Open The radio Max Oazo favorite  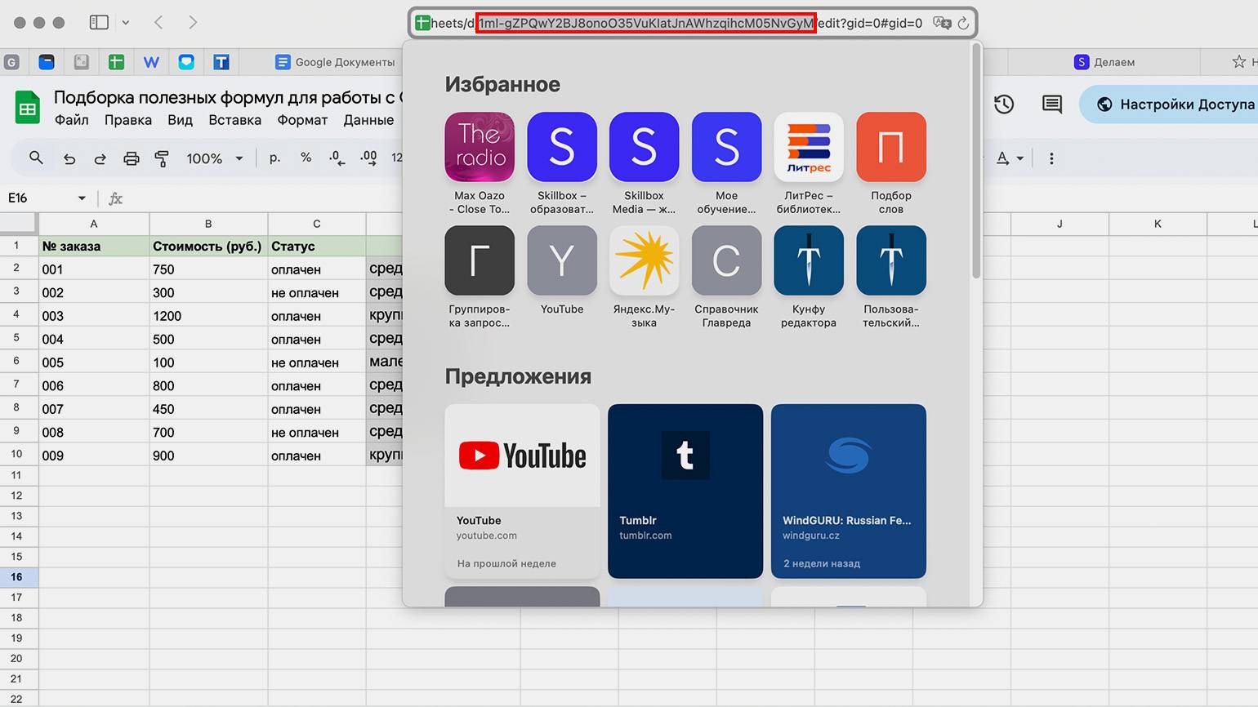tap(480, 163)
